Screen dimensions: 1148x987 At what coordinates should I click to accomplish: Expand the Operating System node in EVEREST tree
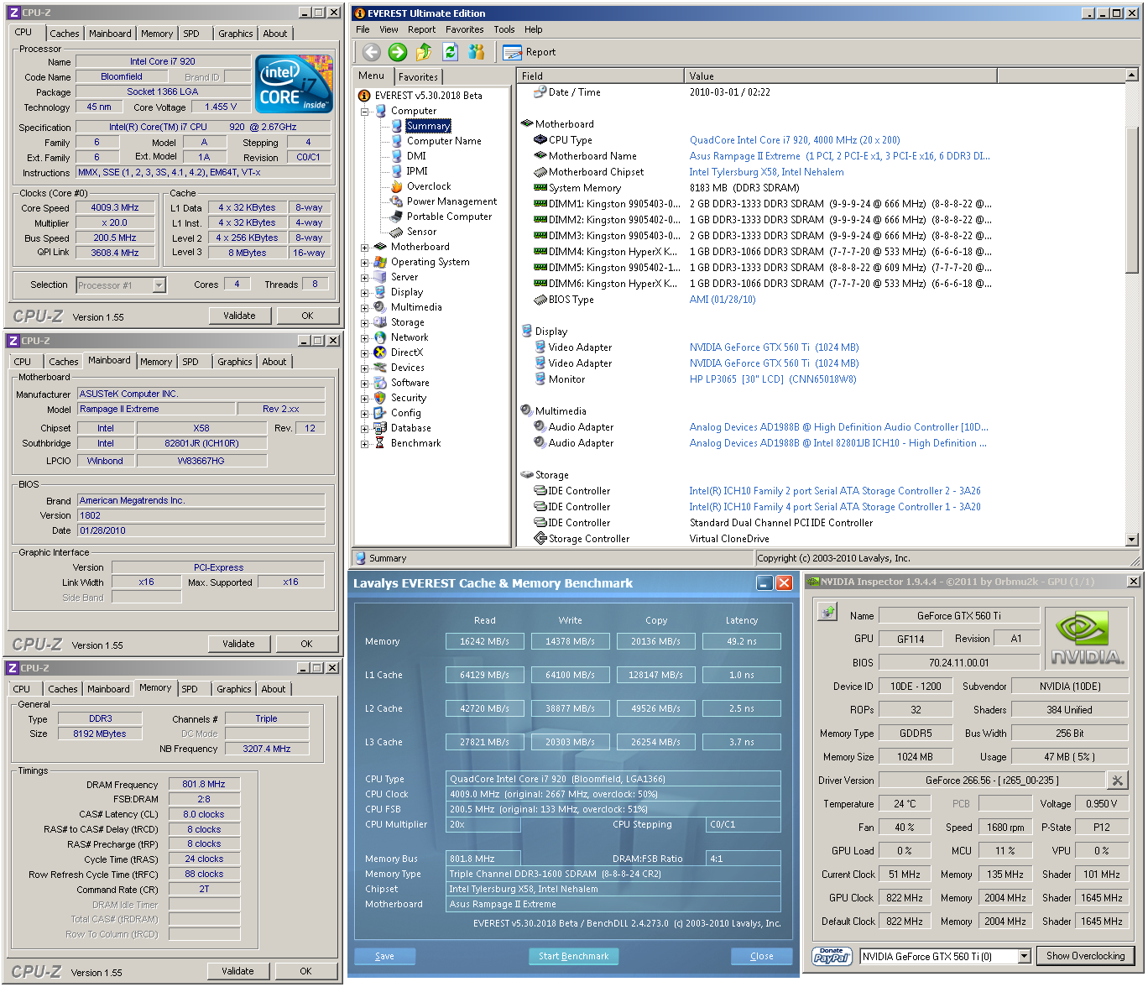point(365,263)
